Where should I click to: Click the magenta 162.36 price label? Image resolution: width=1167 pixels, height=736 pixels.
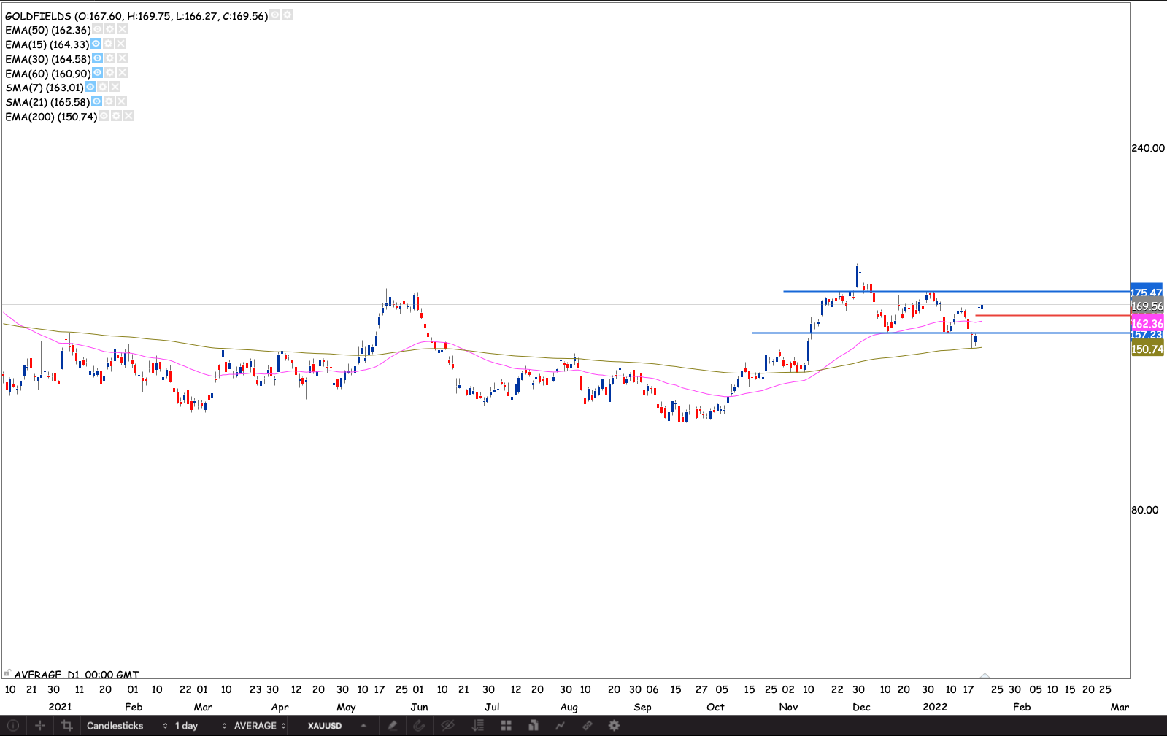coord(1147,324)
